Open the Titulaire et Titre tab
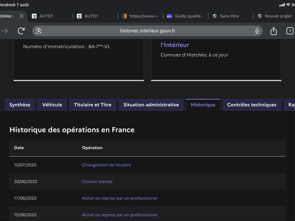This screenshot has height=221, width=295. (93, 105)
